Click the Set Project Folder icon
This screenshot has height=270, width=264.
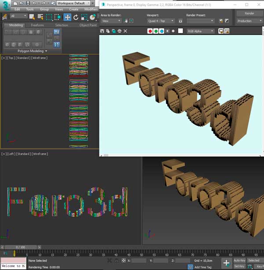click(x=53, y=3)
